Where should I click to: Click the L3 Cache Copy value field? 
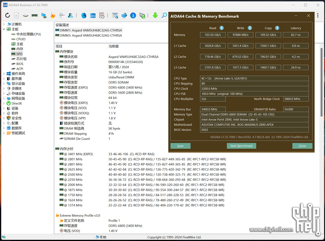268,67
